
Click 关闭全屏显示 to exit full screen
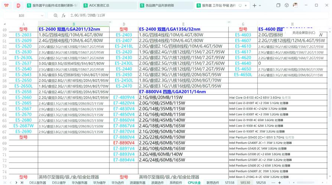pyautogui.click(x=303, y=33)
